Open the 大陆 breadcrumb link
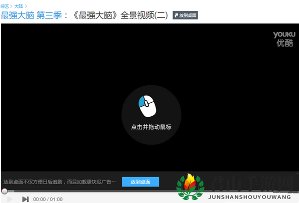This screenshot has height=203, width=299. pyautogui.click(x=18, y=6)
